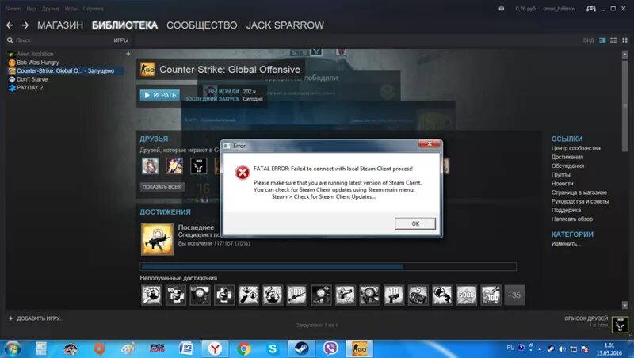
Task: Click the first locked achievement icon
Action: pos(151,295)
